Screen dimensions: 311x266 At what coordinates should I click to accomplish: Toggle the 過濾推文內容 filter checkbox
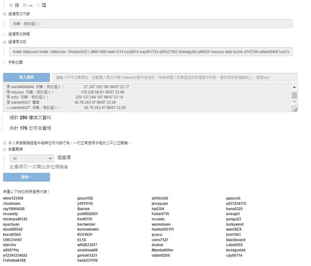coord(5,14)
